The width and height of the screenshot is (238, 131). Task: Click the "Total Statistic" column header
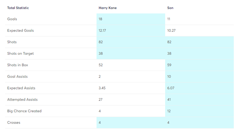click(18, 8)
